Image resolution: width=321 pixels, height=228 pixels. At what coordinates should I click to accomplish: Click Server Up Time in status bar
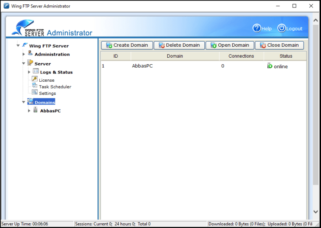25,224
